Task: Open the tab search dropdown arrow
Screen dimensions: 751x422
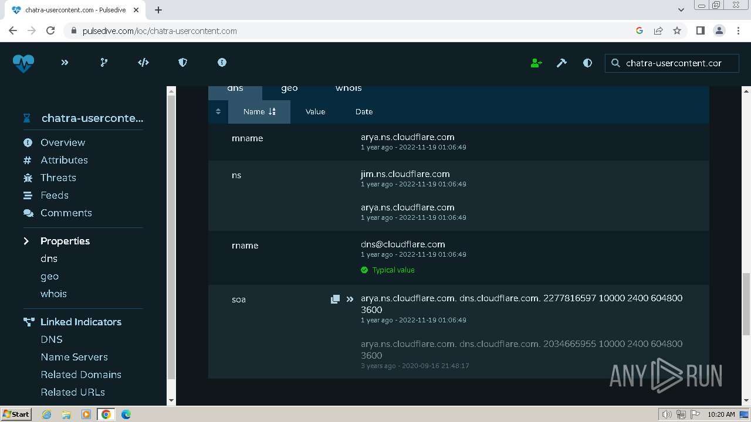Action: tap(681, 9)
